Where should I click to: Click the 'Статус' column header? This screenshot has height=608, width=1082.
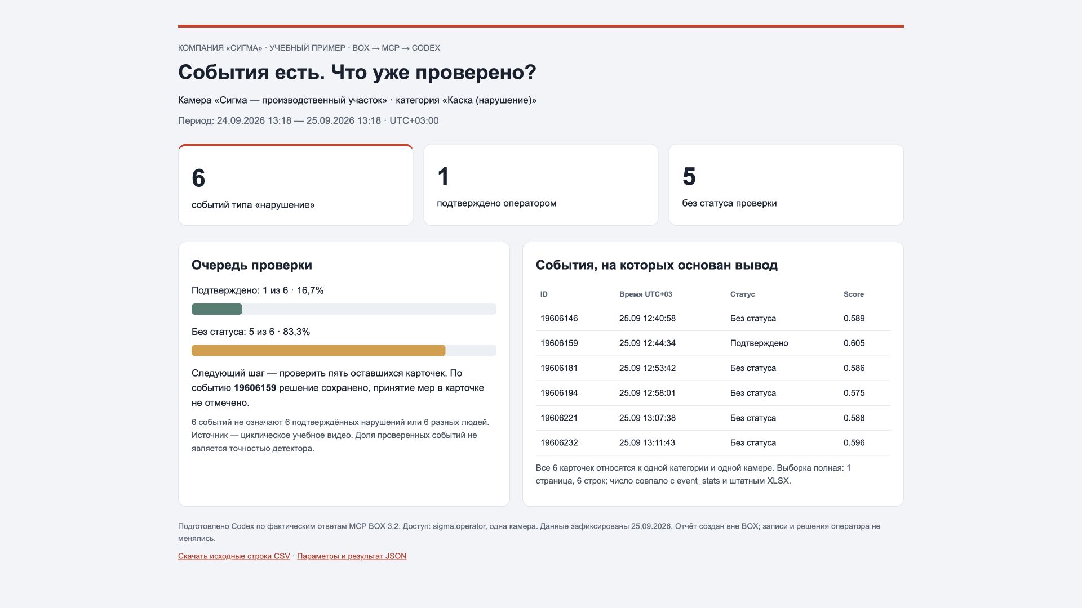click(743, 294)
